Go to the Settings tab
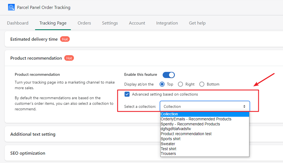The image size is (283, 163). tap(110, 23)
